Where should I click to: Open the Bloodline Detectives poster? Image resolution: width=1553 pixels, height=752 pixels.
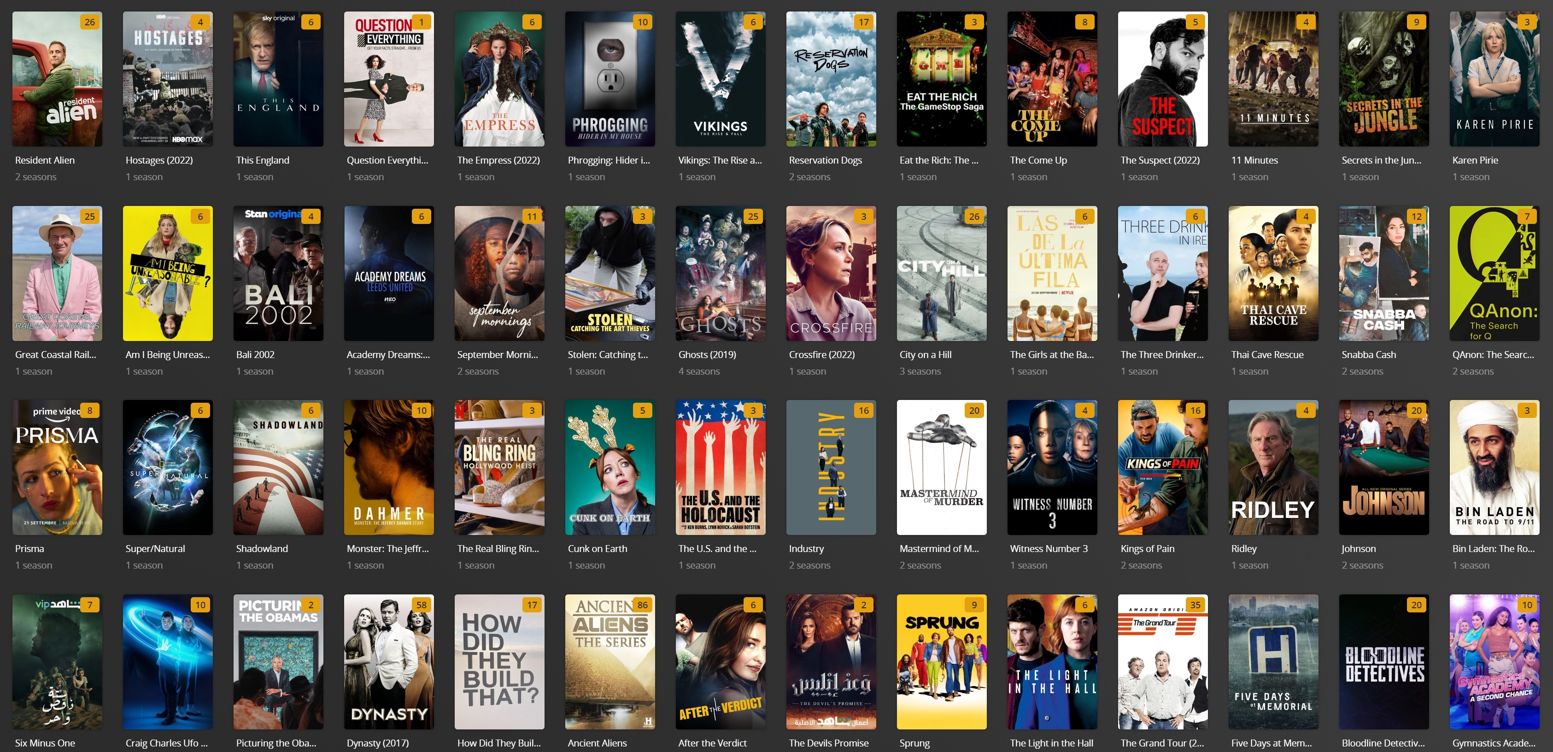[x=1383, y=662]
